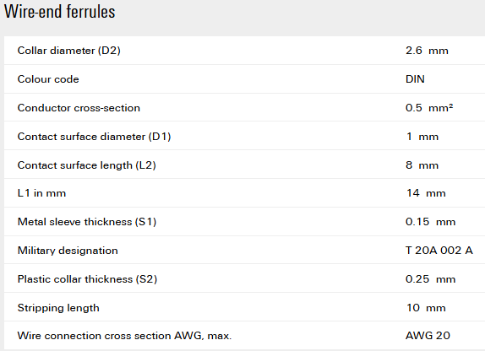Click the T 20A 002 A designation
The width and height of the screenshot is (485, 351).
[x=439, y=251]
